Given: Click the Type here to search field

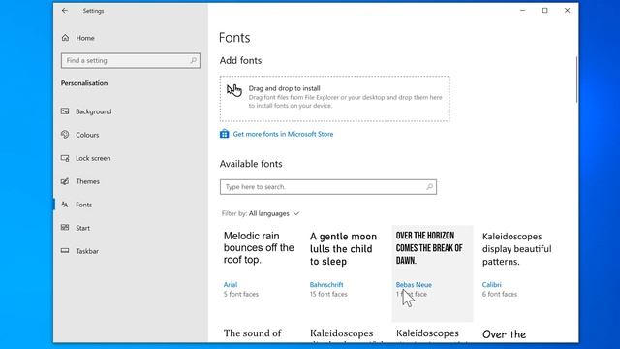Looking at the screenshot, I should pos(328,187).
